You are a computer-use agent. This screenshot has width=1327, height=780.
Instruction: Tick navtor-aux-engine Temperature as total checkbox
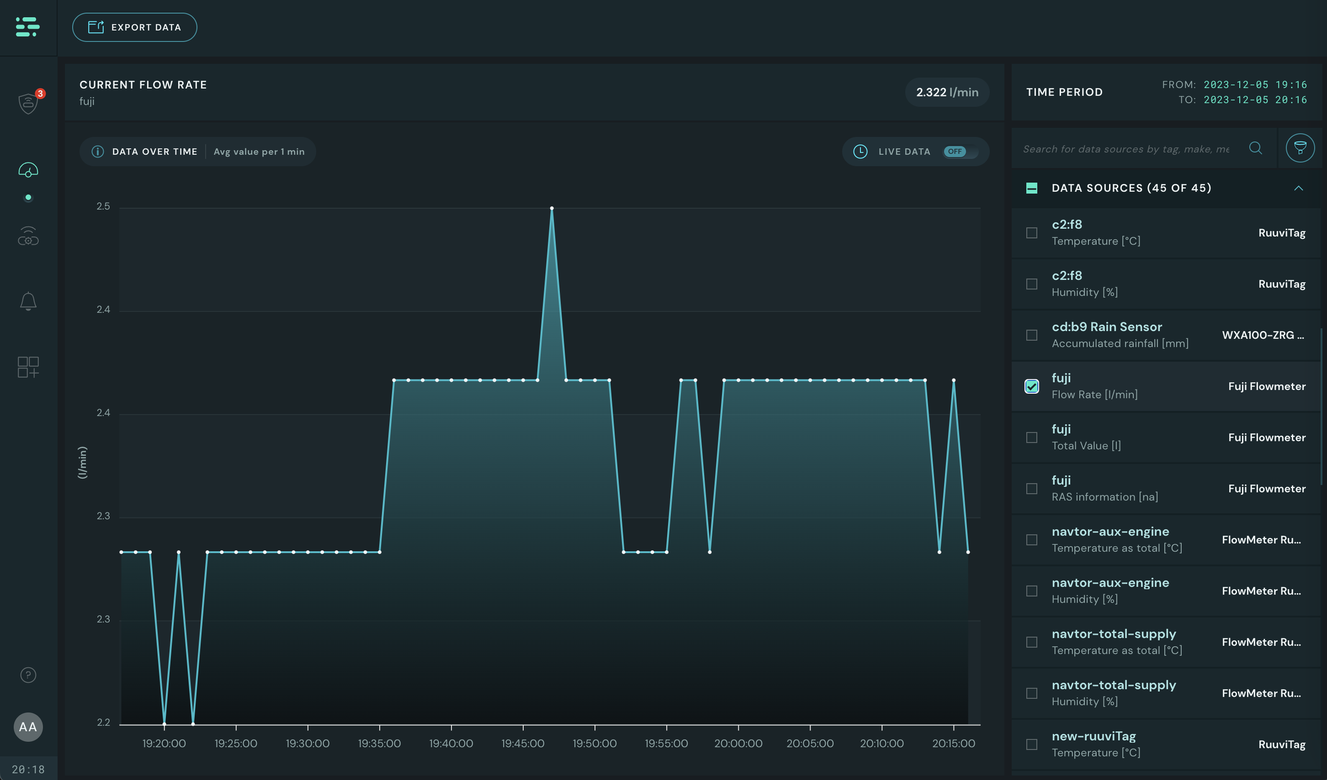(x=1031, y=540)
